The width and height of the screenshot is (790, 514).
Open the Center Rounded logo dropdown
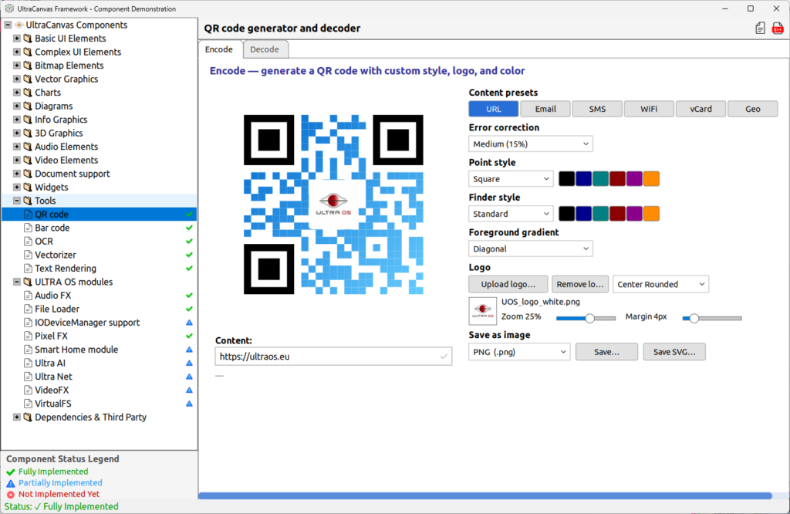[661, 284]
